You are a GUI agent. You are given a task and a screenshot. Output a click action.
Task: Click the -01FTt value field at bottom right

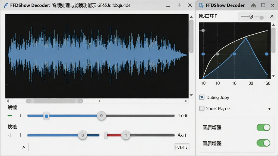[182, 147]
